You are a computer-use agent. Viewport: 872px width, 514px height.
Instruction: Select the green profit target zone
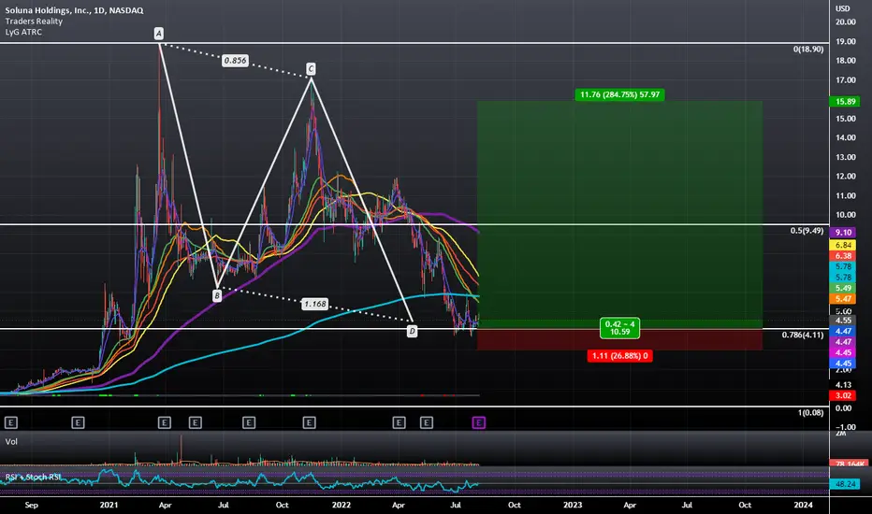click(619, 215)
